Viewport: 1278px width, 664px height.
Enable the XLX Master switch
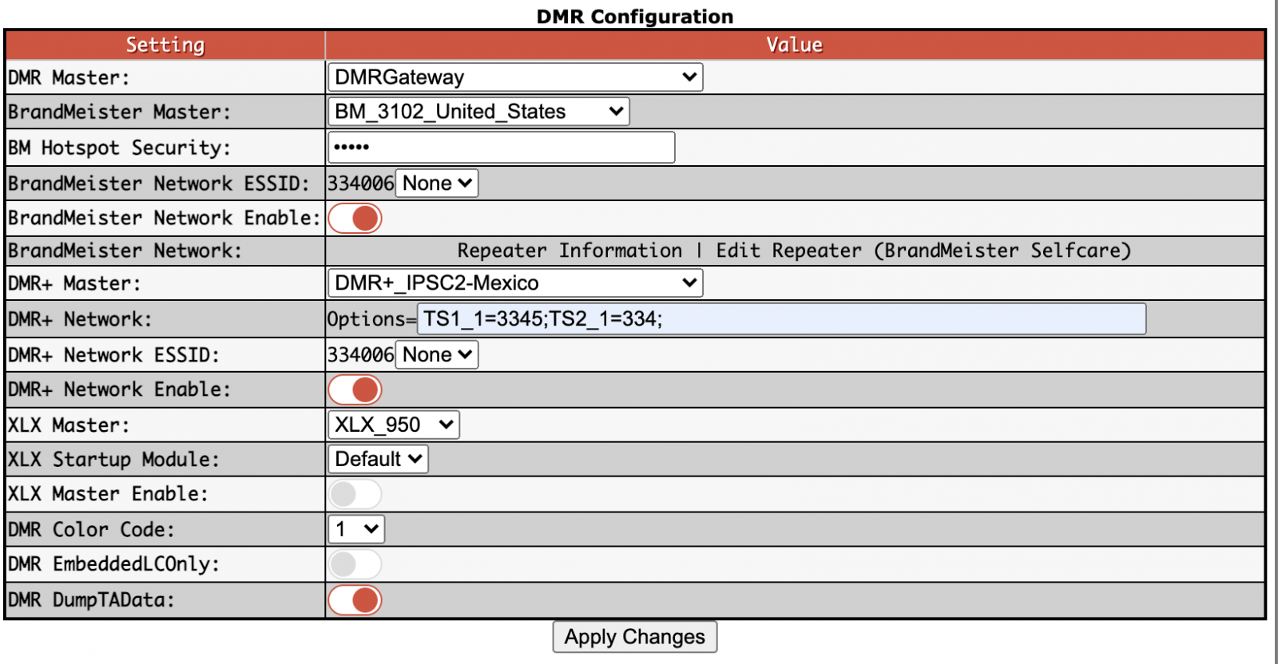pos(355,494)
